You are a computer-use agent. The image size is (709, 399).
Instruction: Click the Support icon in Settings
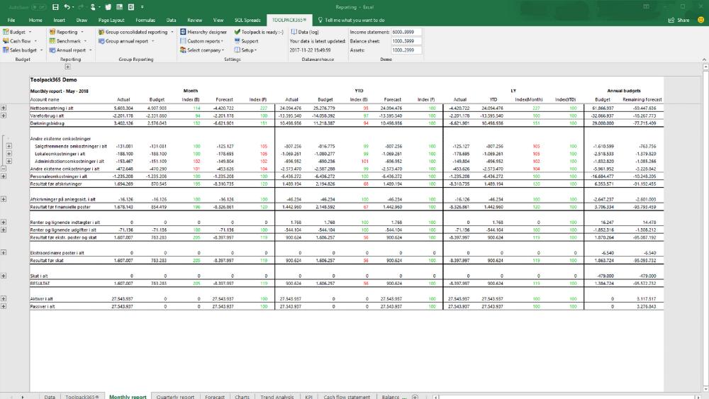point(250,41)
